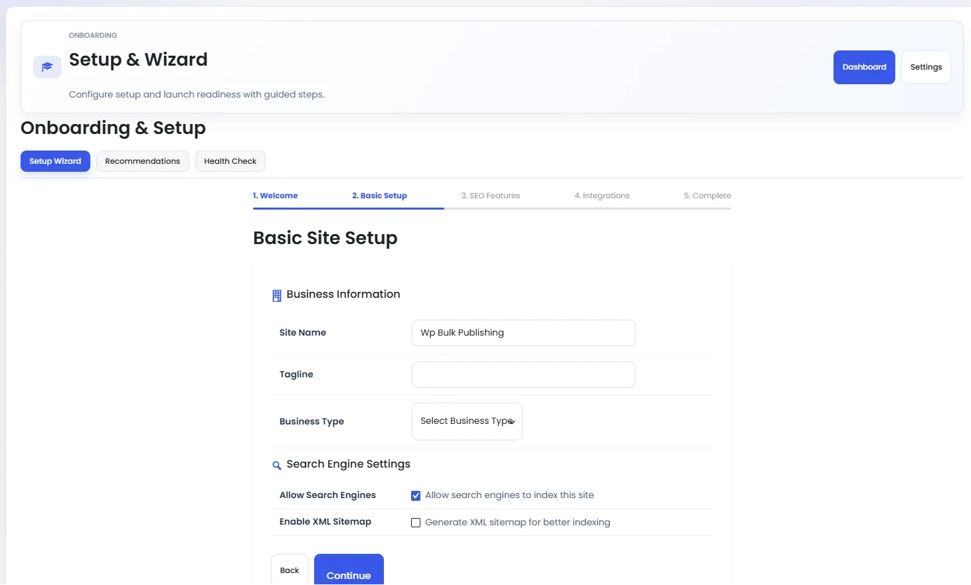Jump to step 5. Complete
The image size is (971, 585).
pyautogui.click(x=707, y=196)
